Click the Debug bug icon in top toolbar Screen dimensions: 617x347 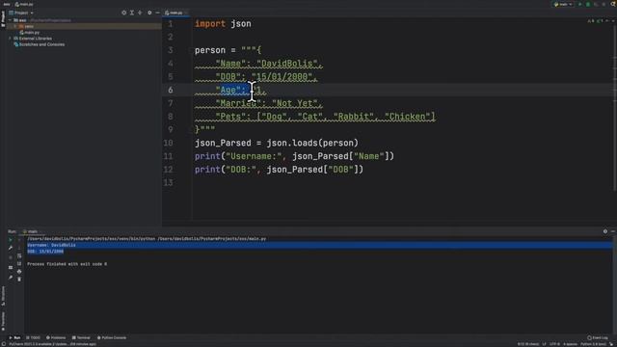[x=588, y=4]
